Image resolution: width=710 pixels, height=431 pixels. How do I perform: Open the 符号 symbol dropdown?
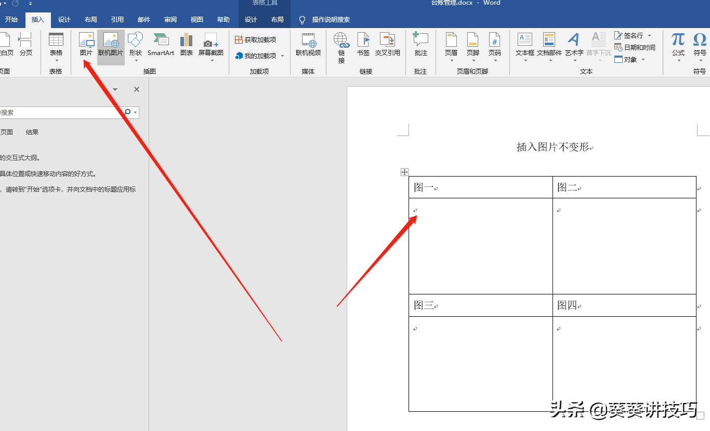[x=700, y=61]
